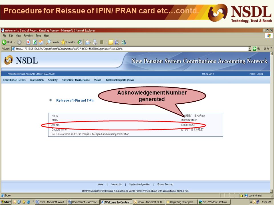274x205 pixels.
Task: Open the Search pane in toolbar
Action: [x=53, y=42]
